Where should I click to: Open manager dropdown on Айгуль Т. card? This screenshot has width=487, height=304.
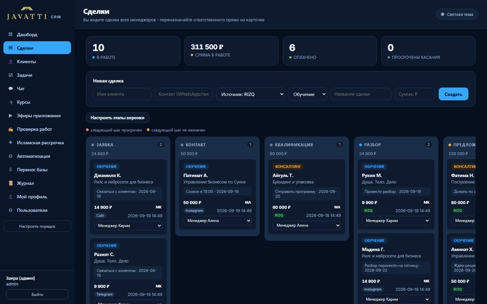pyautogui.click(x=307, y=225)
